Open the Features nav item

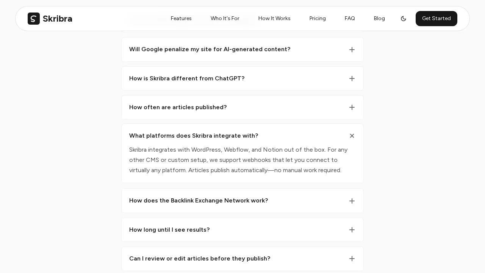(181, 19)
